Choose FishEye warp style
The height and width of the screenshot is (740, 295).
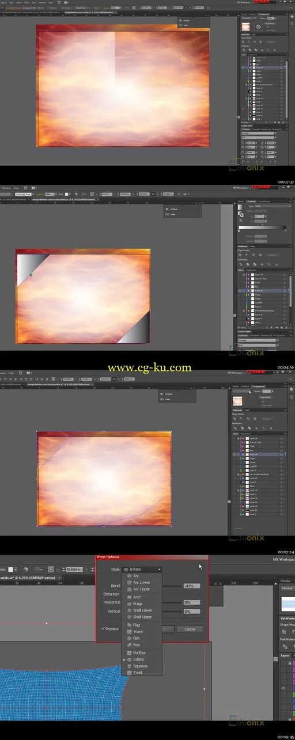point(142,653)
